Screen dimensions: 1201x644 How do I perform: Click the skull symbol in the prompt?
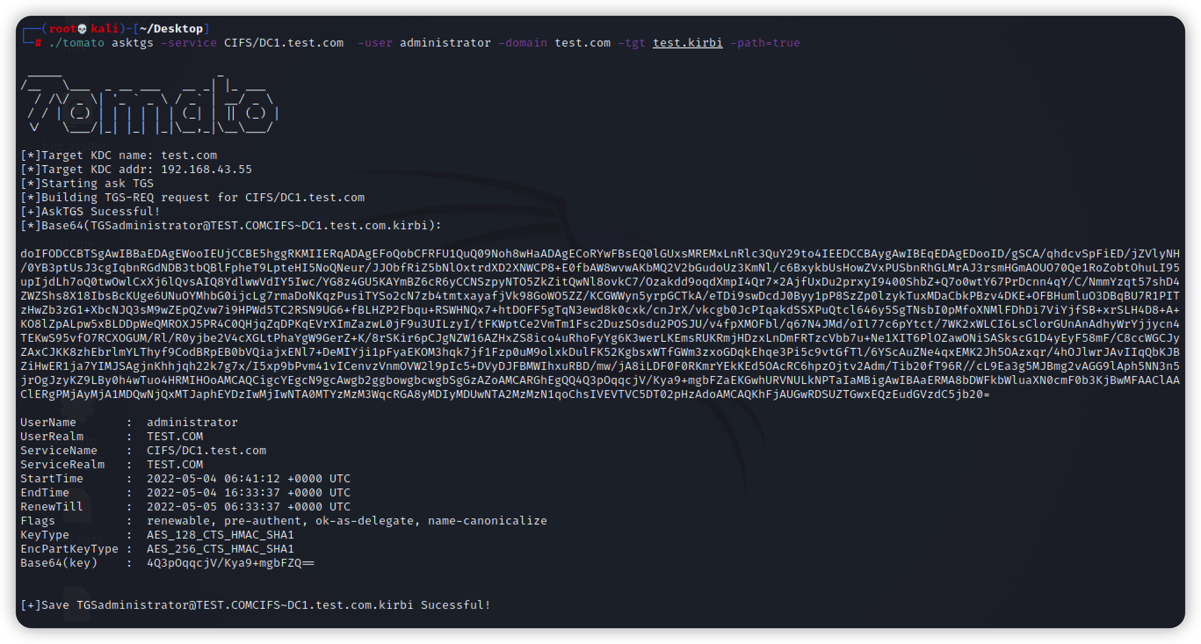pos(82,29)
